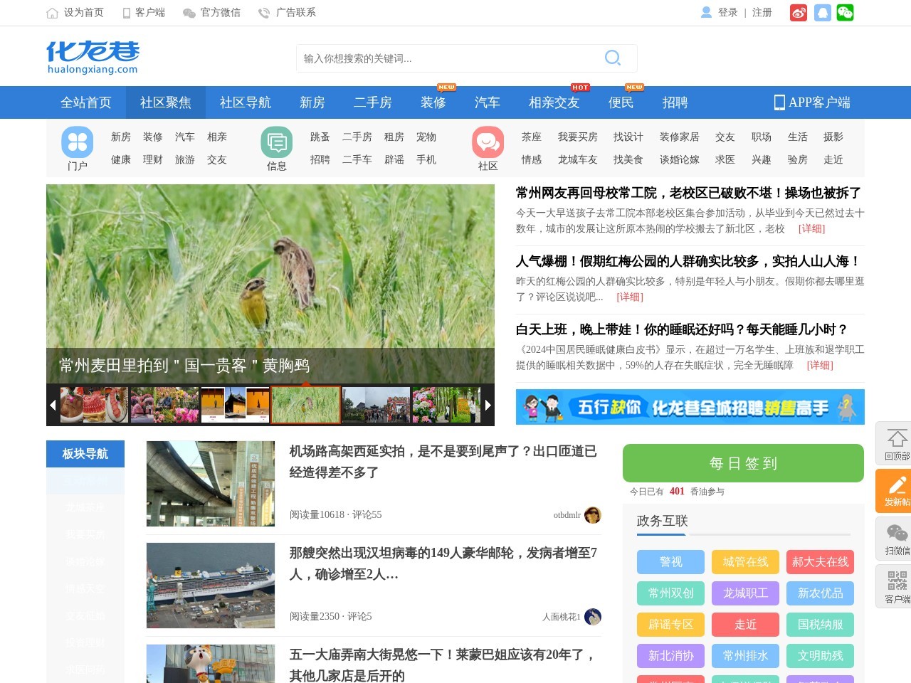Click the Weibo icon in top bar
The width and height of the screenshot is (911, 683).
pyautogui.click(x=799, y=13)
